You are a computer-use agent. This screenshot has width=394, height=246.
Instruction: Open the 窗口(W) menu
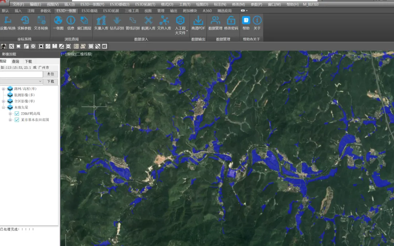[274, 4]
